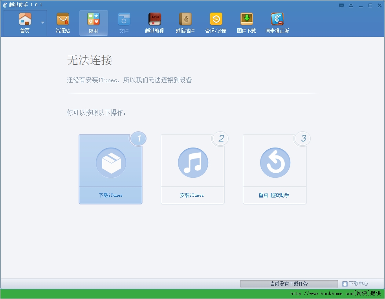This screenshot has height=299, width=385.
Task: Maximize the 越狱助手 window
Action: pyautogui.click(x=370, y=6)
